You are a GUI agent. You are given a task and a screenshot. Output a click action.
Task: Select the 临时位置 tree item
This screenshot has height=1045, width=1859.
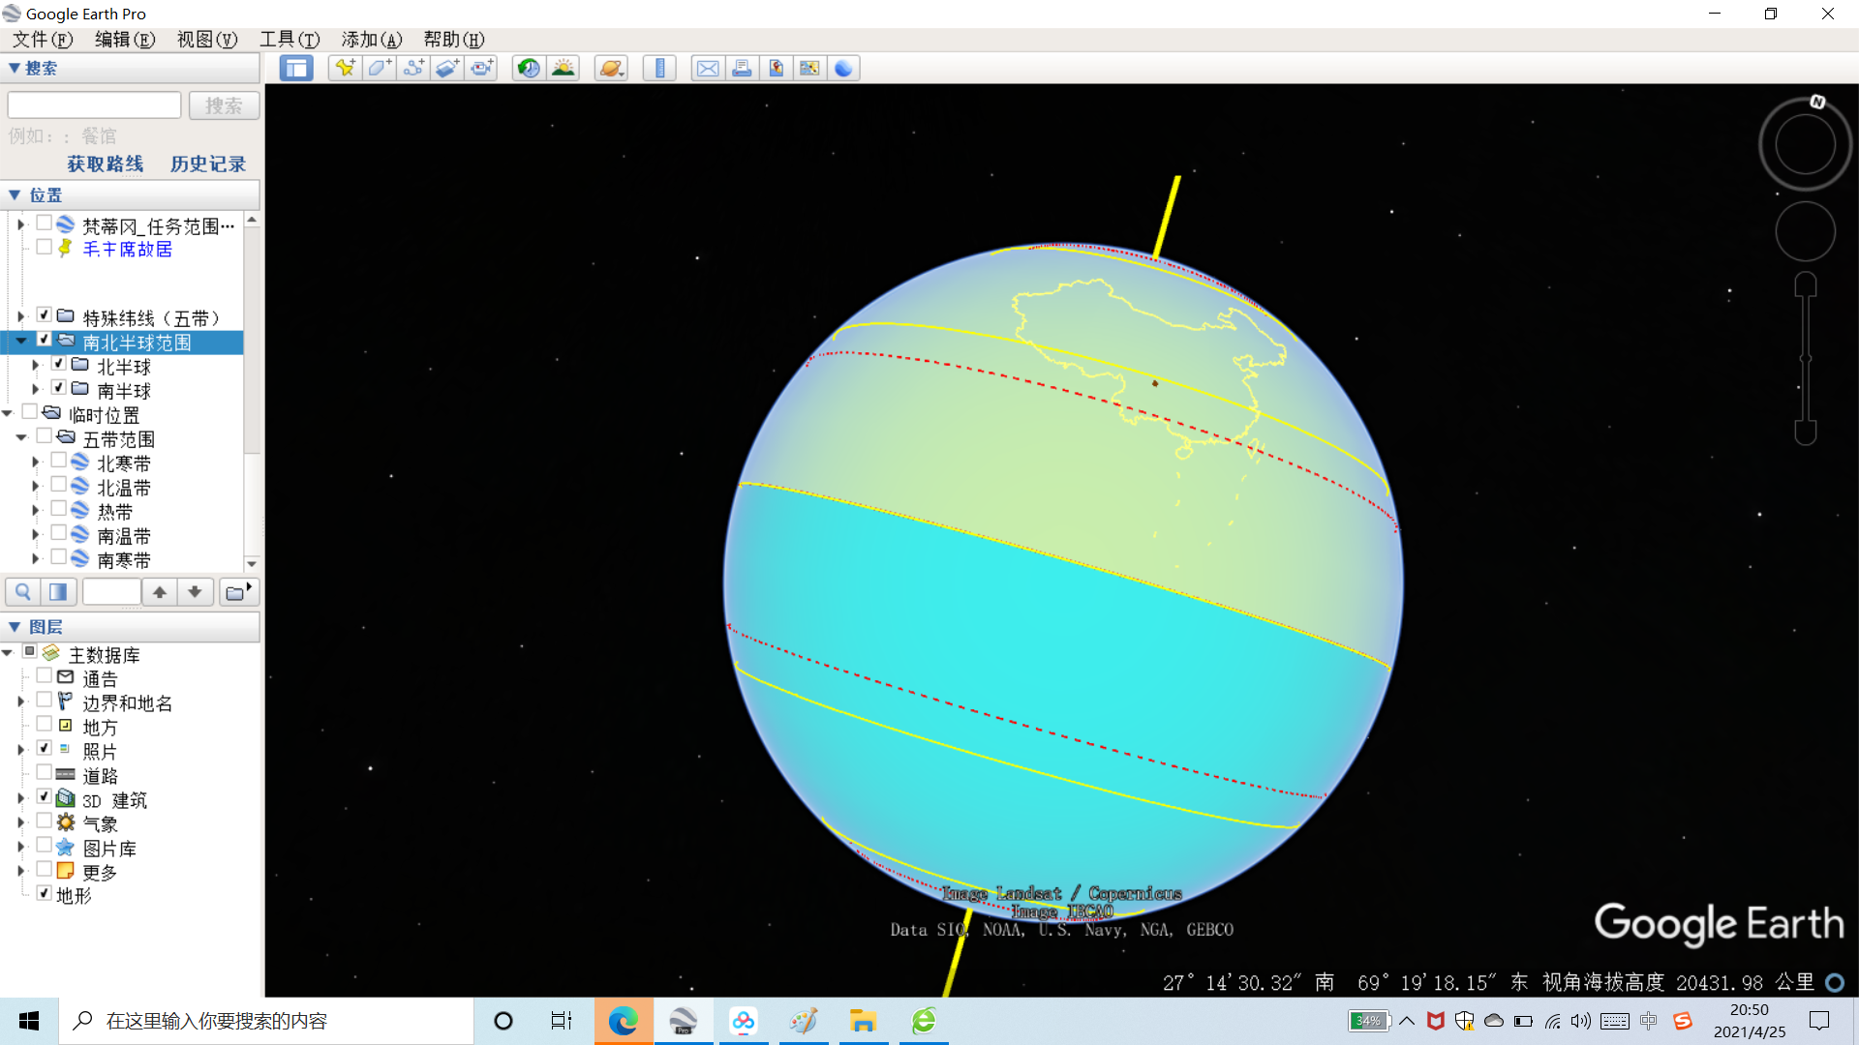click(x=105, y=415)
